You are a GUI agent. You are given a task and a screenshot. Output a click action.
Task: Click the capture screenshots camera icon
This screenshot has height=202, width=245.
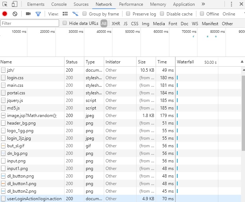pos(28,14)
